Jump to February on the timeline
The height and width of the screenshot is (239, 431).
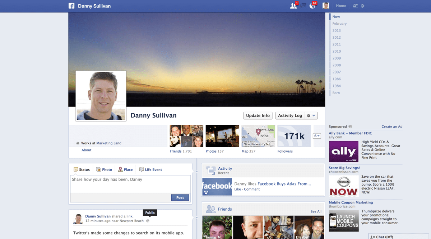point(339,24)
